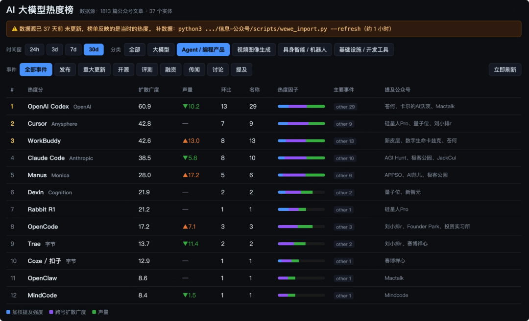Screen dimensions: 529x321
Task: Click the 提及公众号 column header
Action: click(x=397, y=90)
